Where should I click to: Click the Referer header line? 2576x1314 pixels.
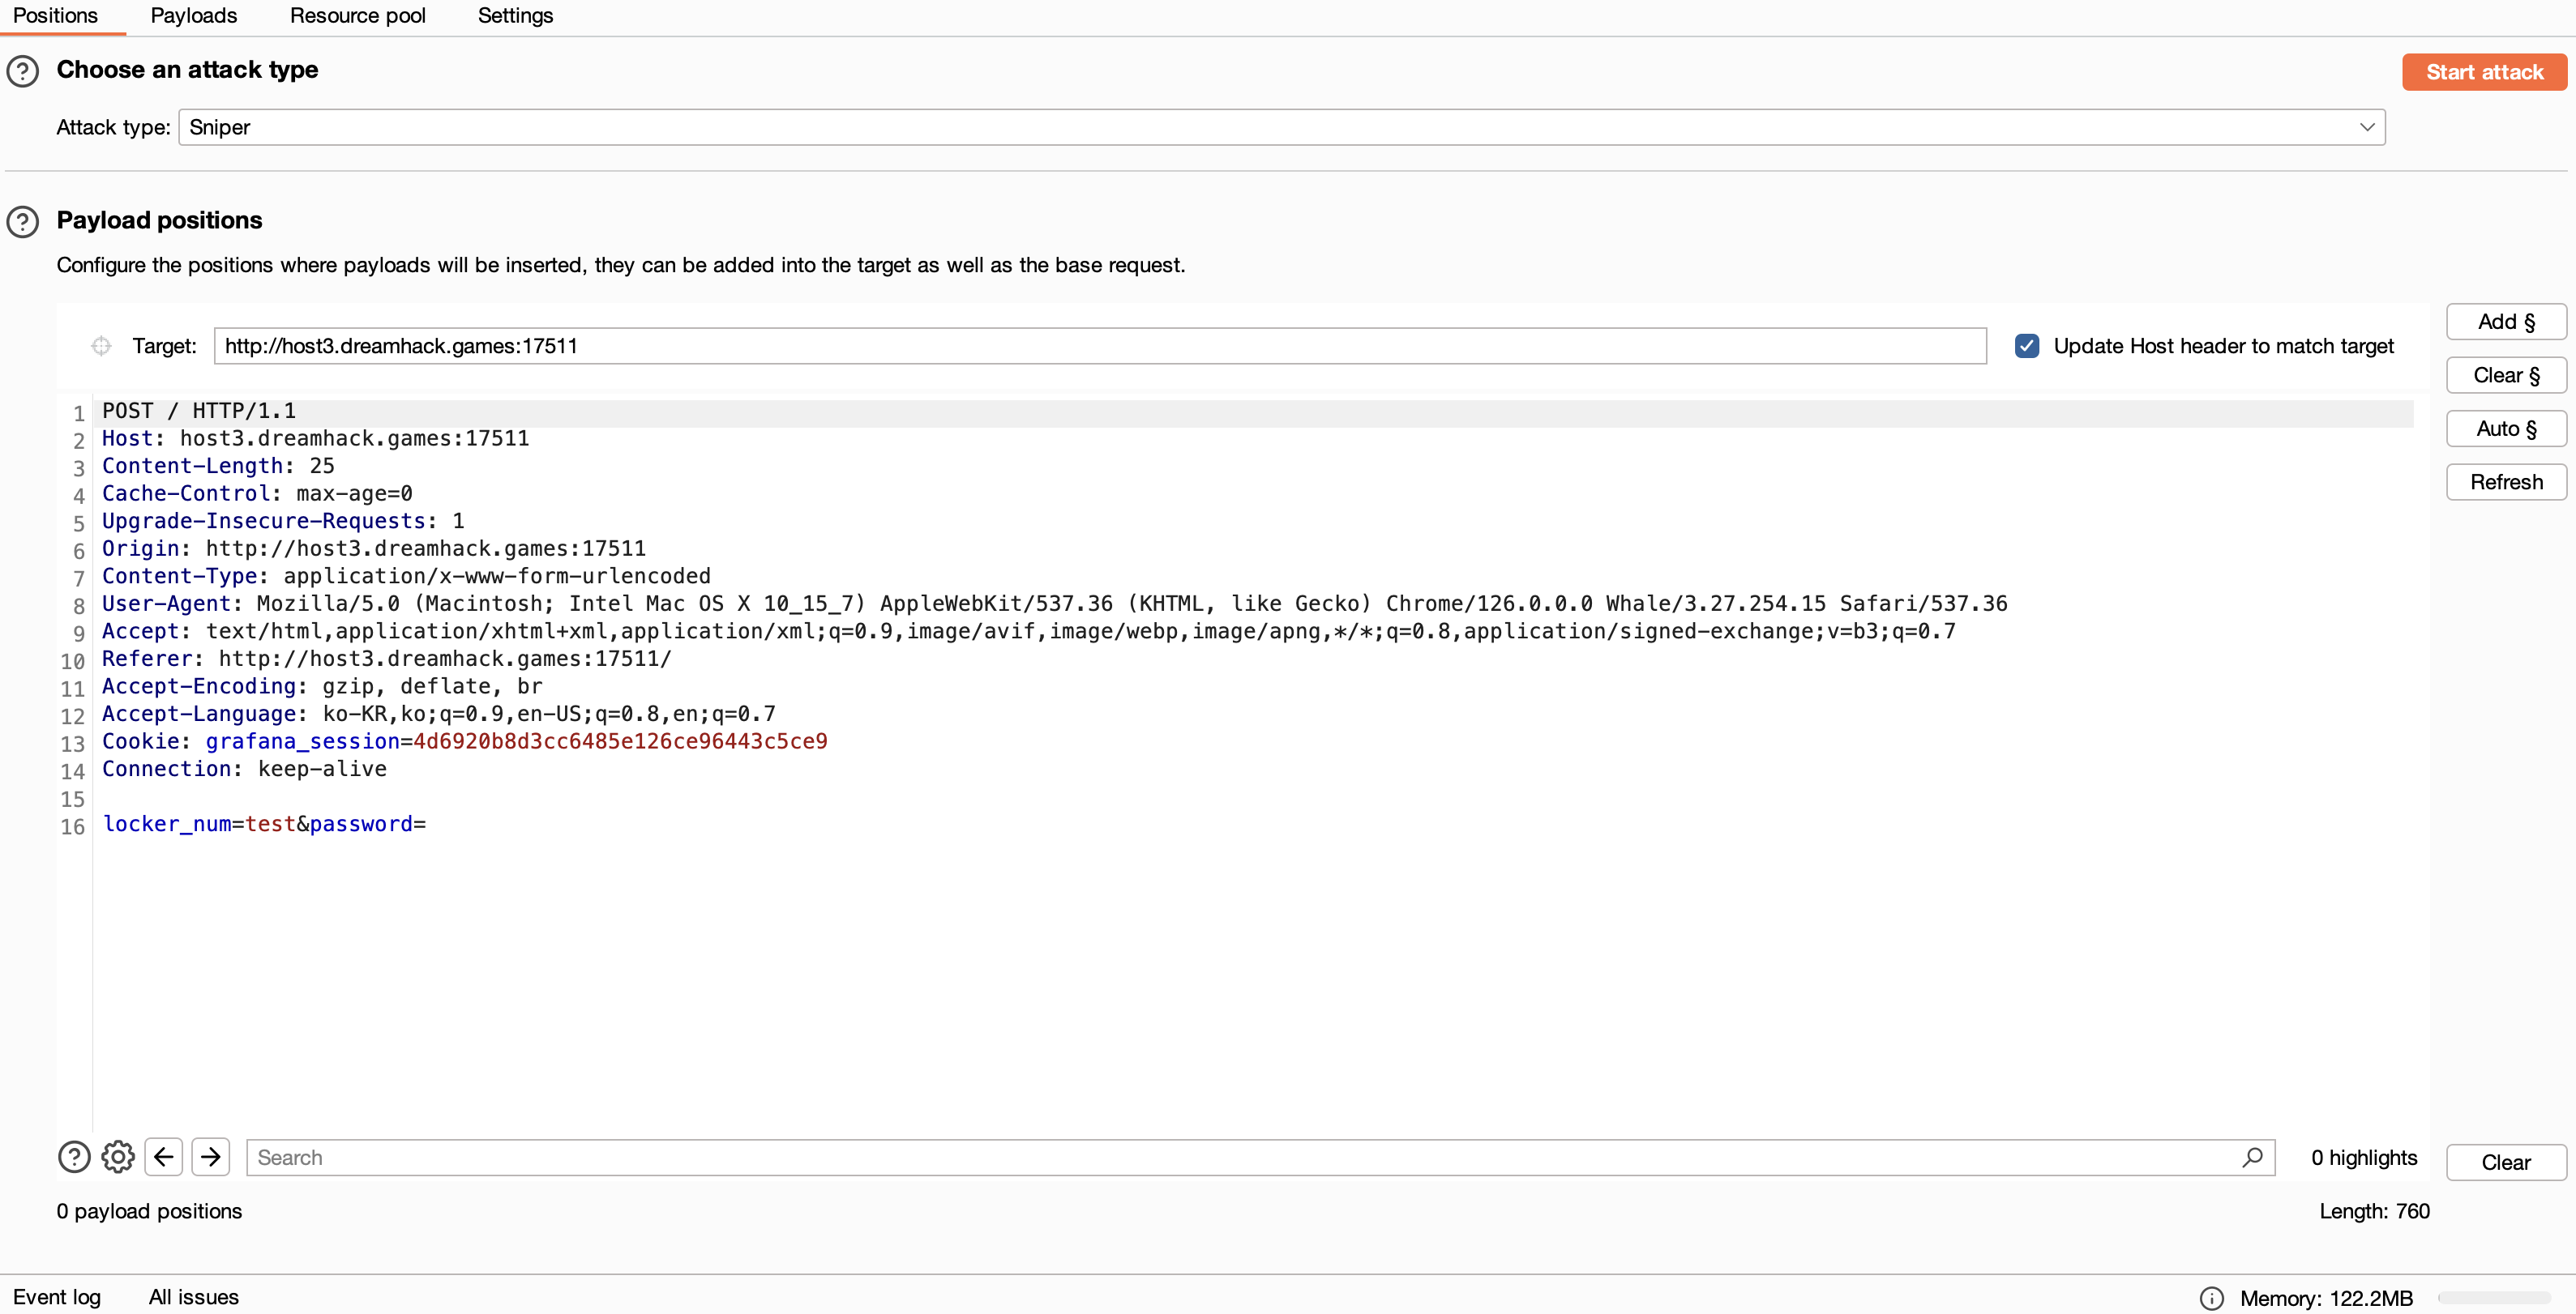pos(387,659)
